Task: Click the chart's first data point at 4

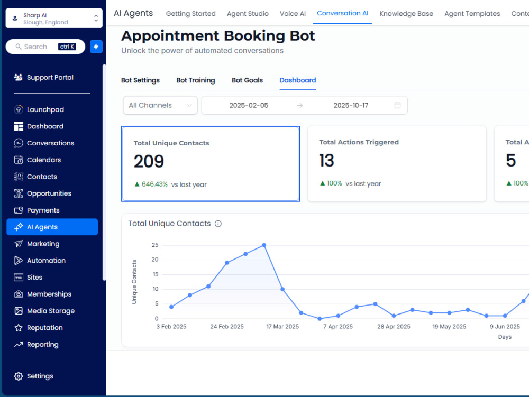Action: [171, 307]
